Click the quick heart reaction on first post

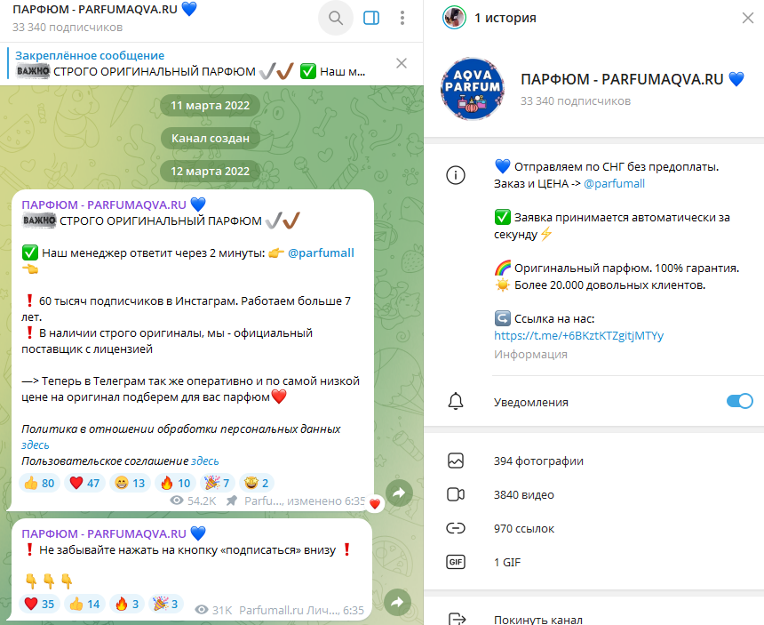(375, 504)
